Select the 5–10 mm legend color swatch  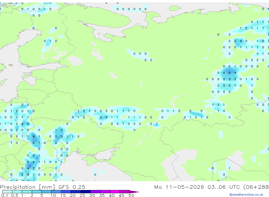[47, 192]
